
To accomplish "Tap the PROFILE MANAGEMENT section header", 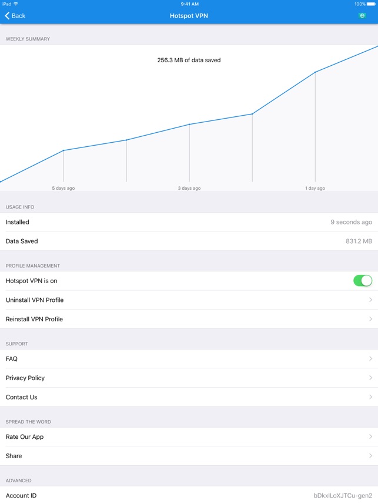I will tap(32, 266).
